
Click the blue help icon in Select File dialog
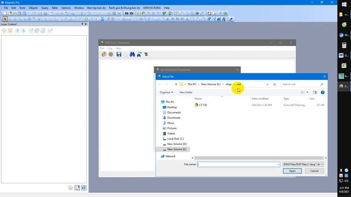(322, 92)
